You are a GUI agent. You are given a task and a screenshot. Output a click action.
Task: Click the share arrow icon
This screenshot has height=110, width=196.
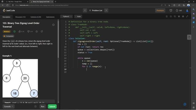tap(42, 31)
